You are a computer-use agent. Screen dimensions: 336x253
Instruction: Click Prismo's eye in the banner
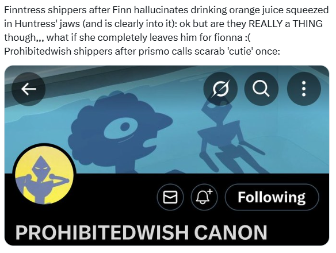point(122,128)
